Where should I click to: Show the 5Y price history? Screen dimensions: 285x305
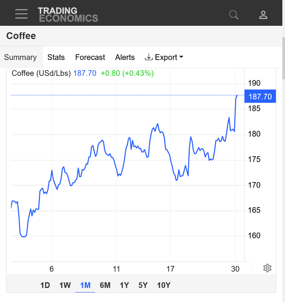(x=143, y=285)
